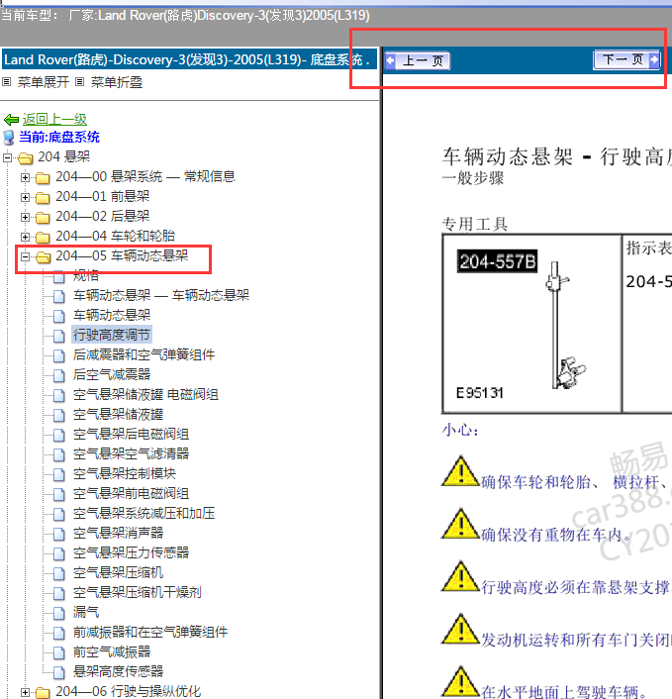This screenshot has width=672, height=699.
Task: Click page icon beside single 车辆动态悬架 item
Action: 58,316
